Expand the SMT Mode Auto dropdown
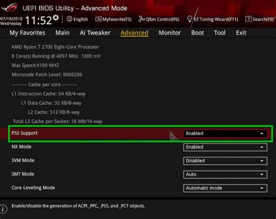 coord(225,175)
